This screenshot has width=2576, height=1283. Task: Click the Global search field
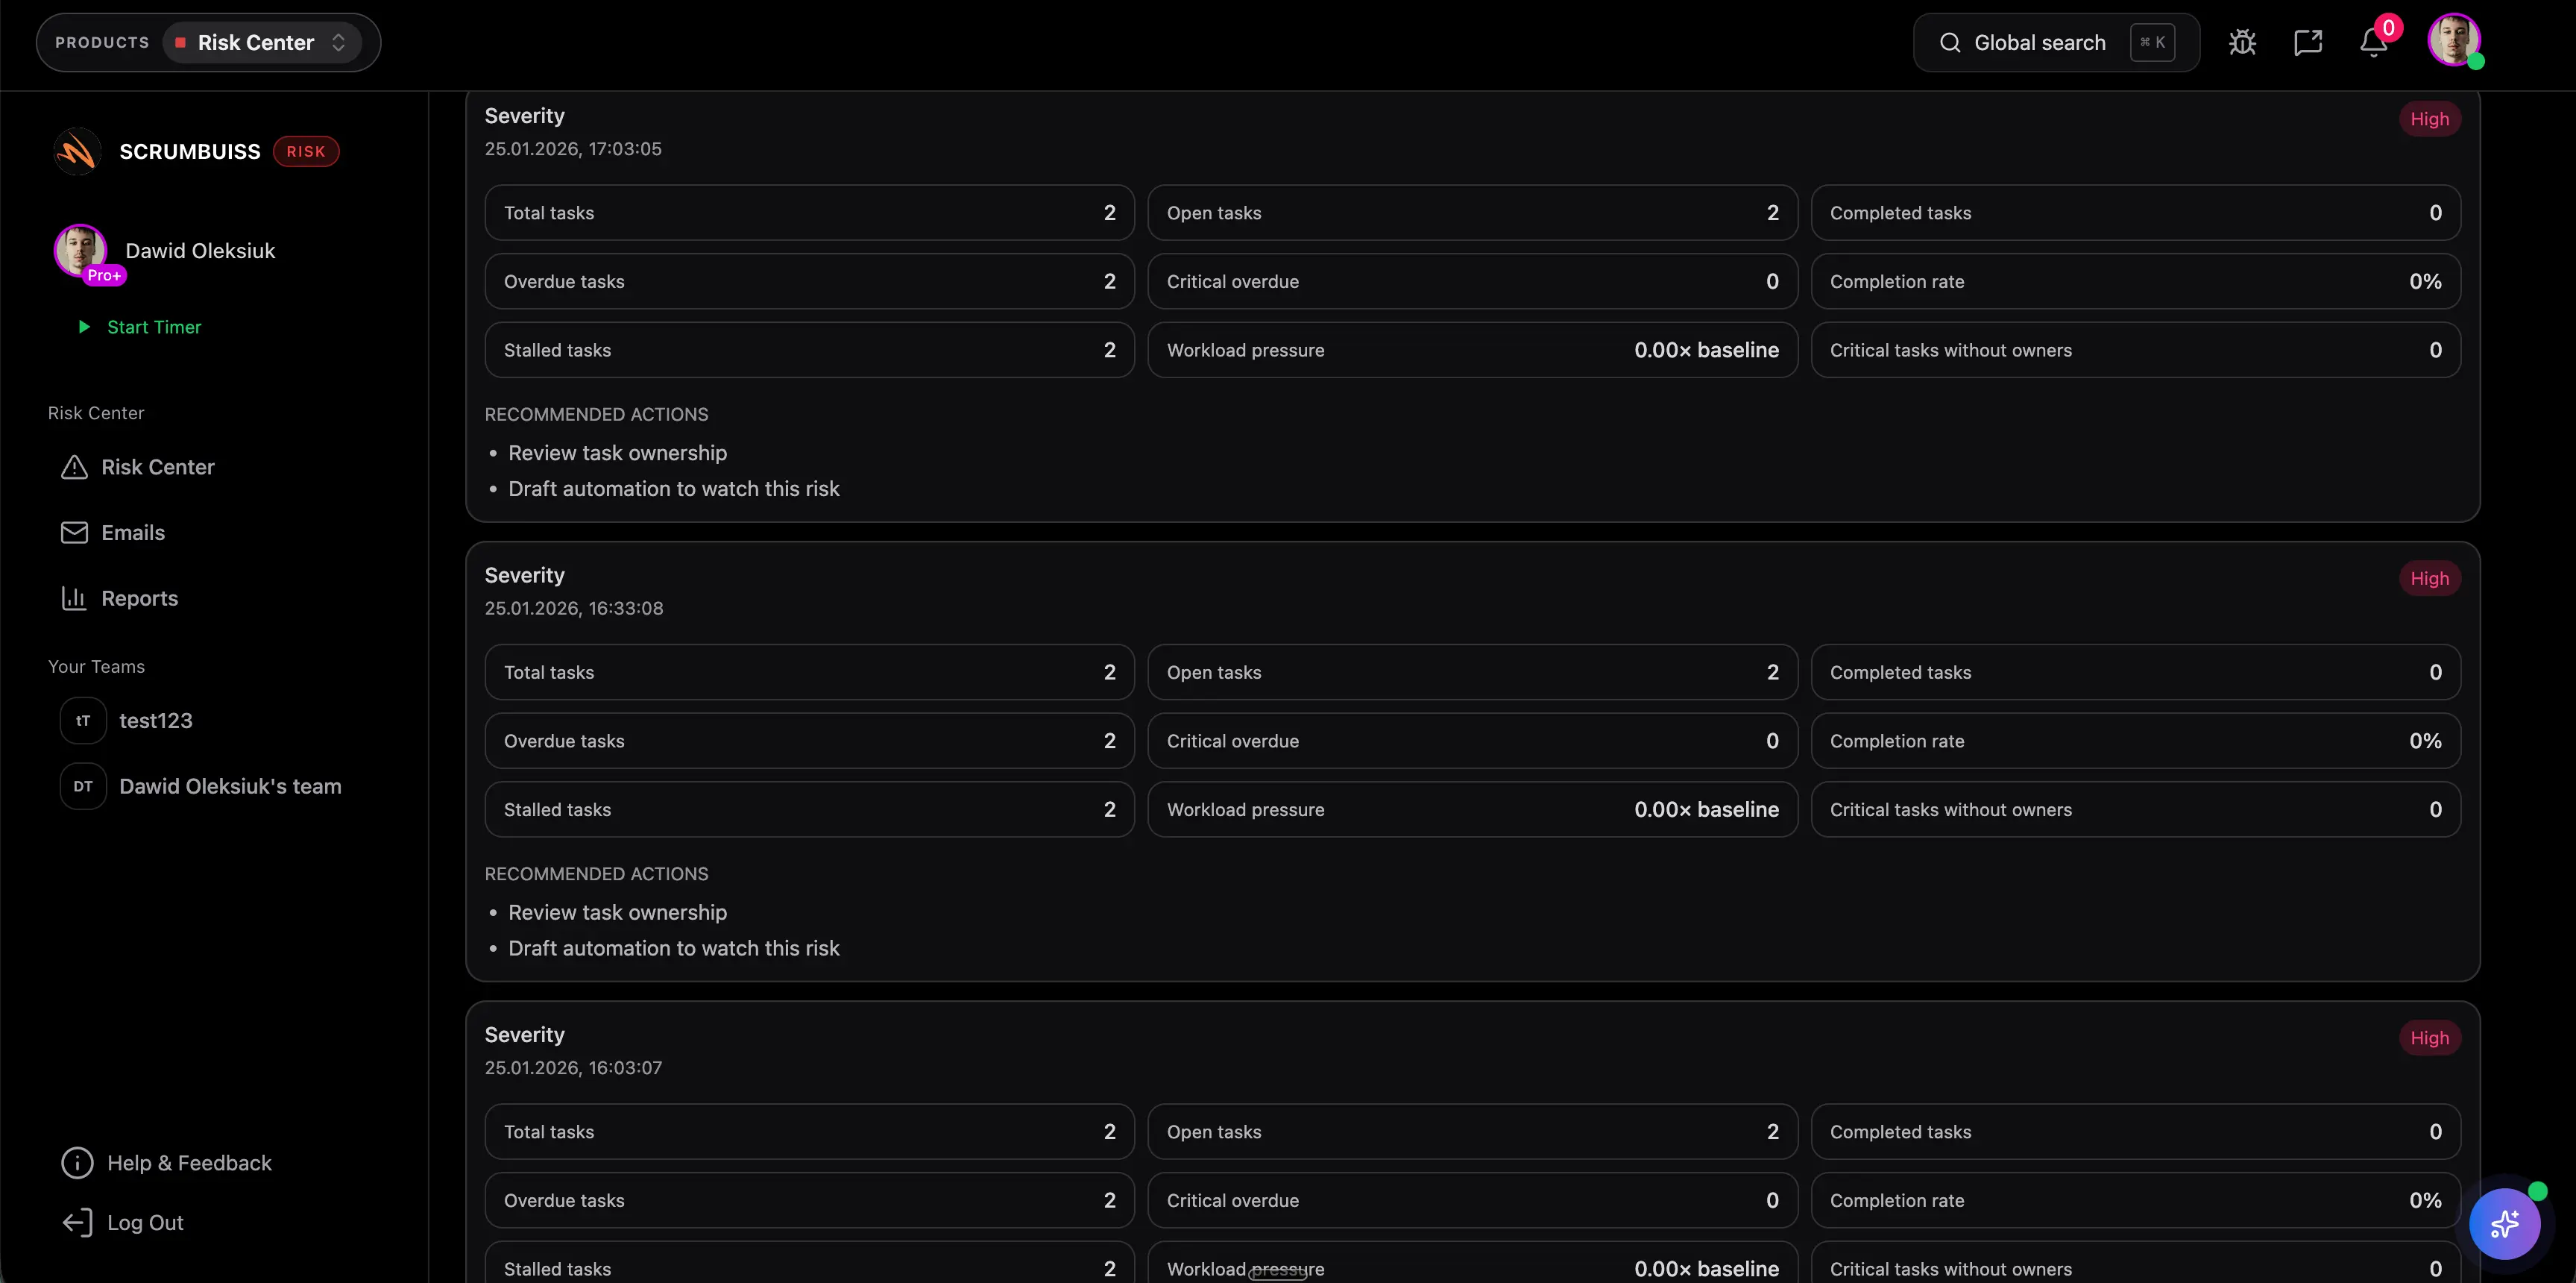pos(2039,42)
